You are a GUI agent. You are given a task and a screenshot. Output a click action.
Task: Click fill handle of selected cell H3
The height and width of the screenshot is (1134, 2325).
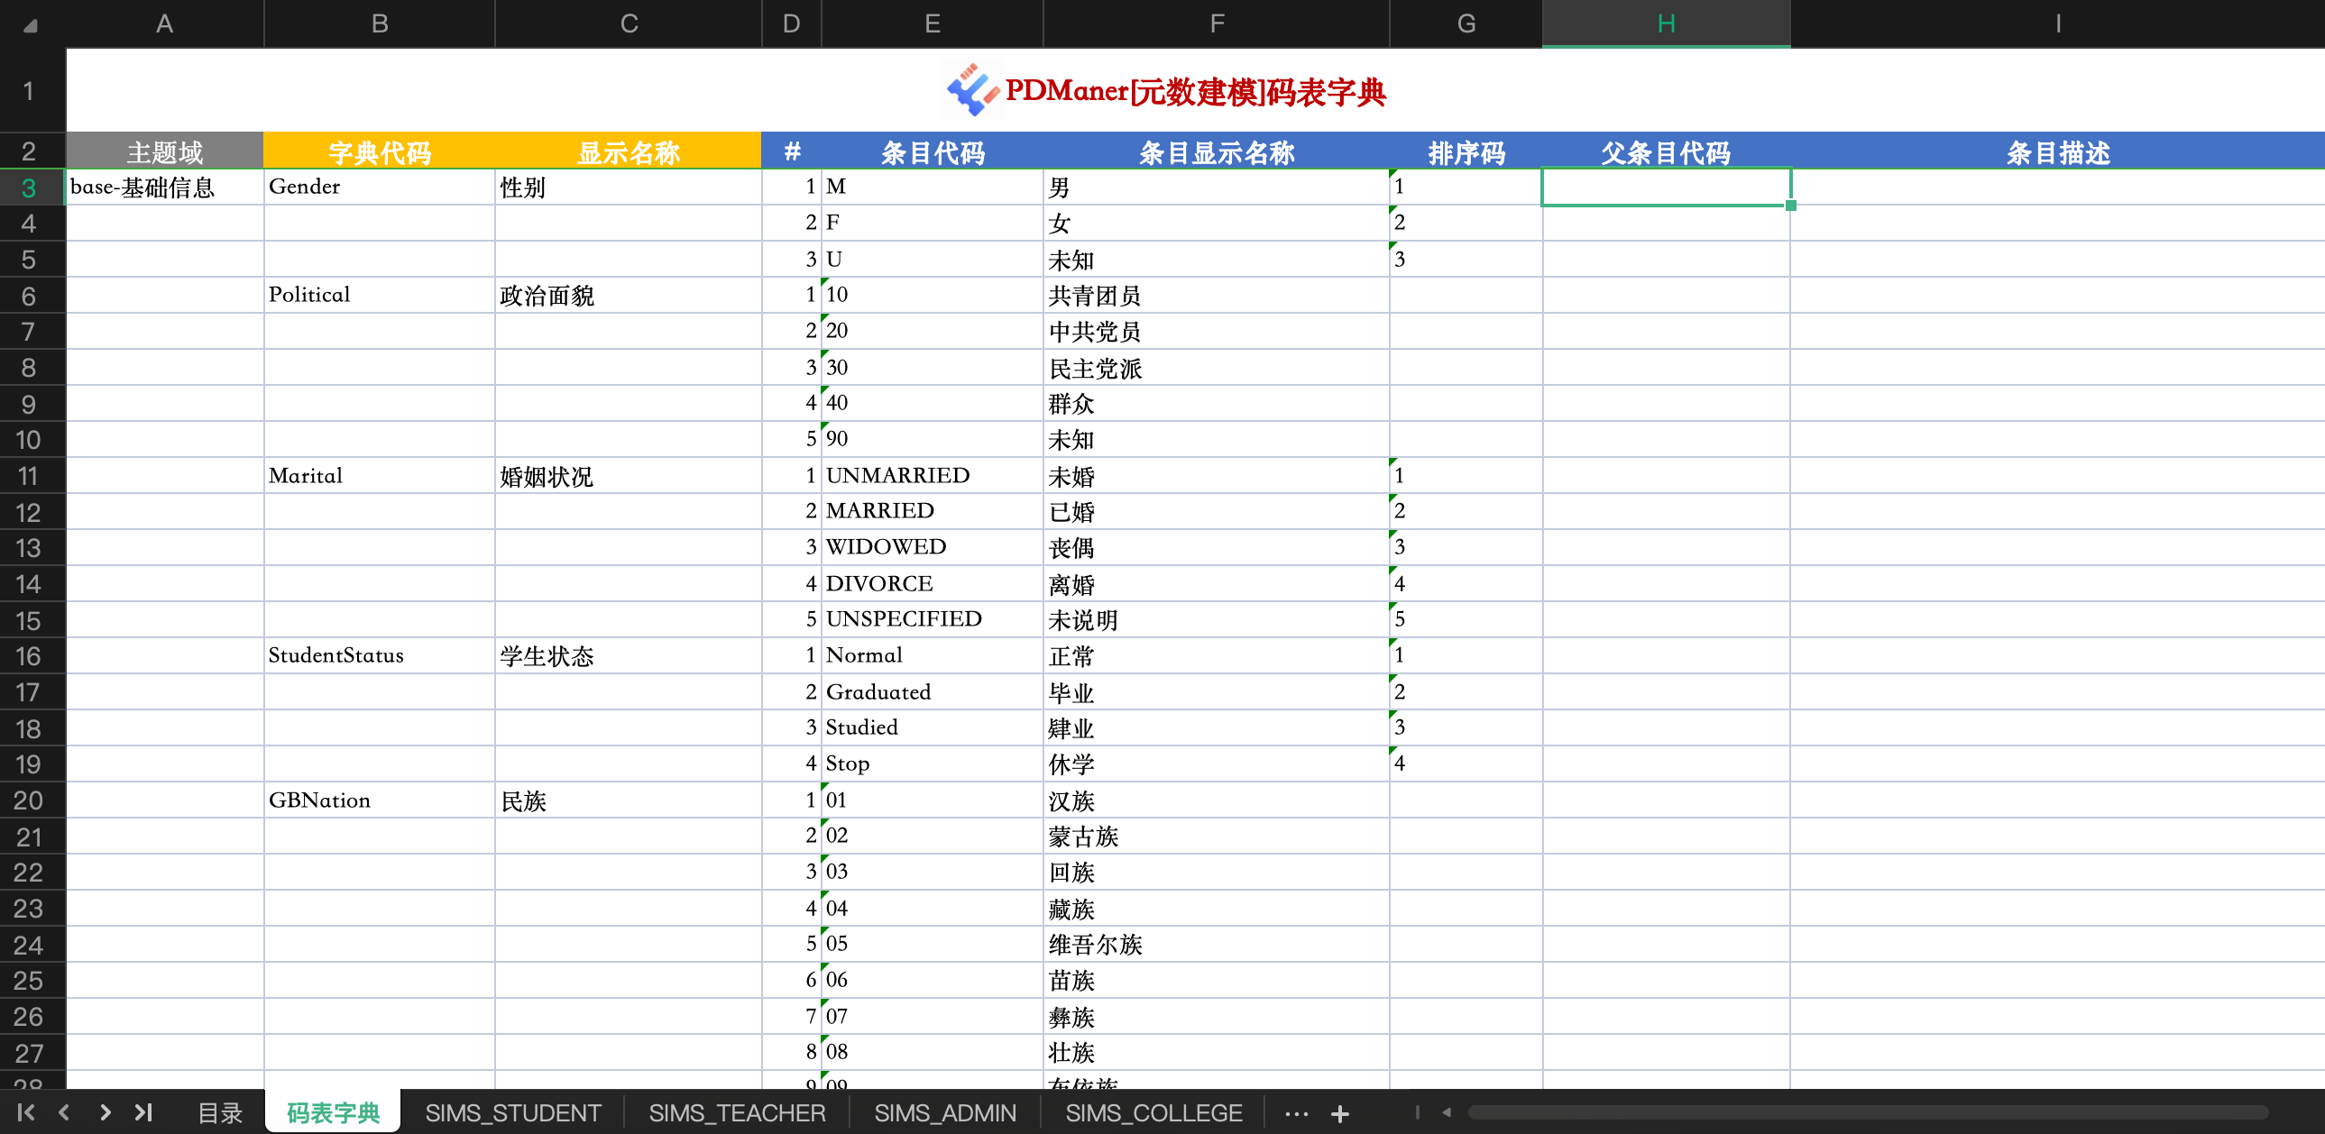click(1791, 206)
